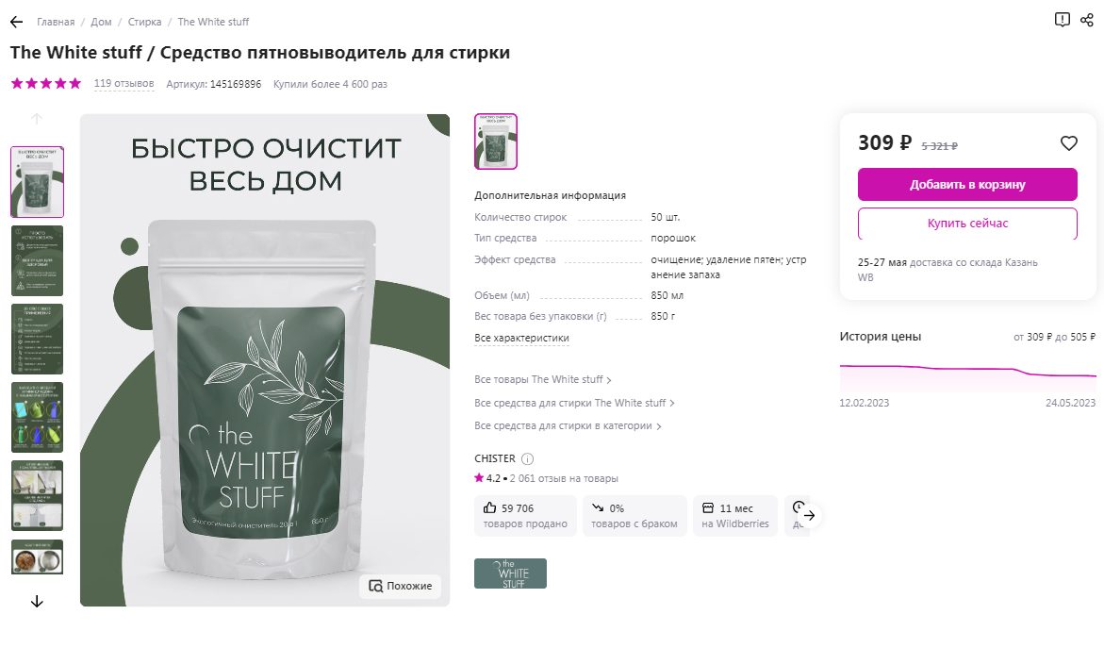
Task: Open the CHISTER seller info icon
Action: (x=527, y=459)
